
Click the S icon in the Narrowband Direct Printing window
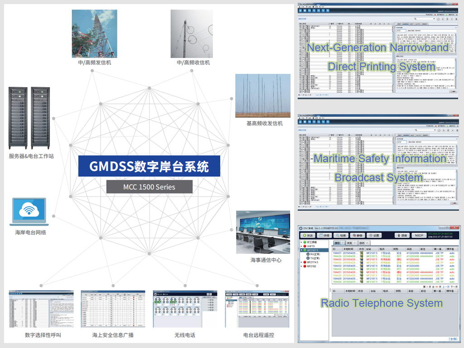328,11
